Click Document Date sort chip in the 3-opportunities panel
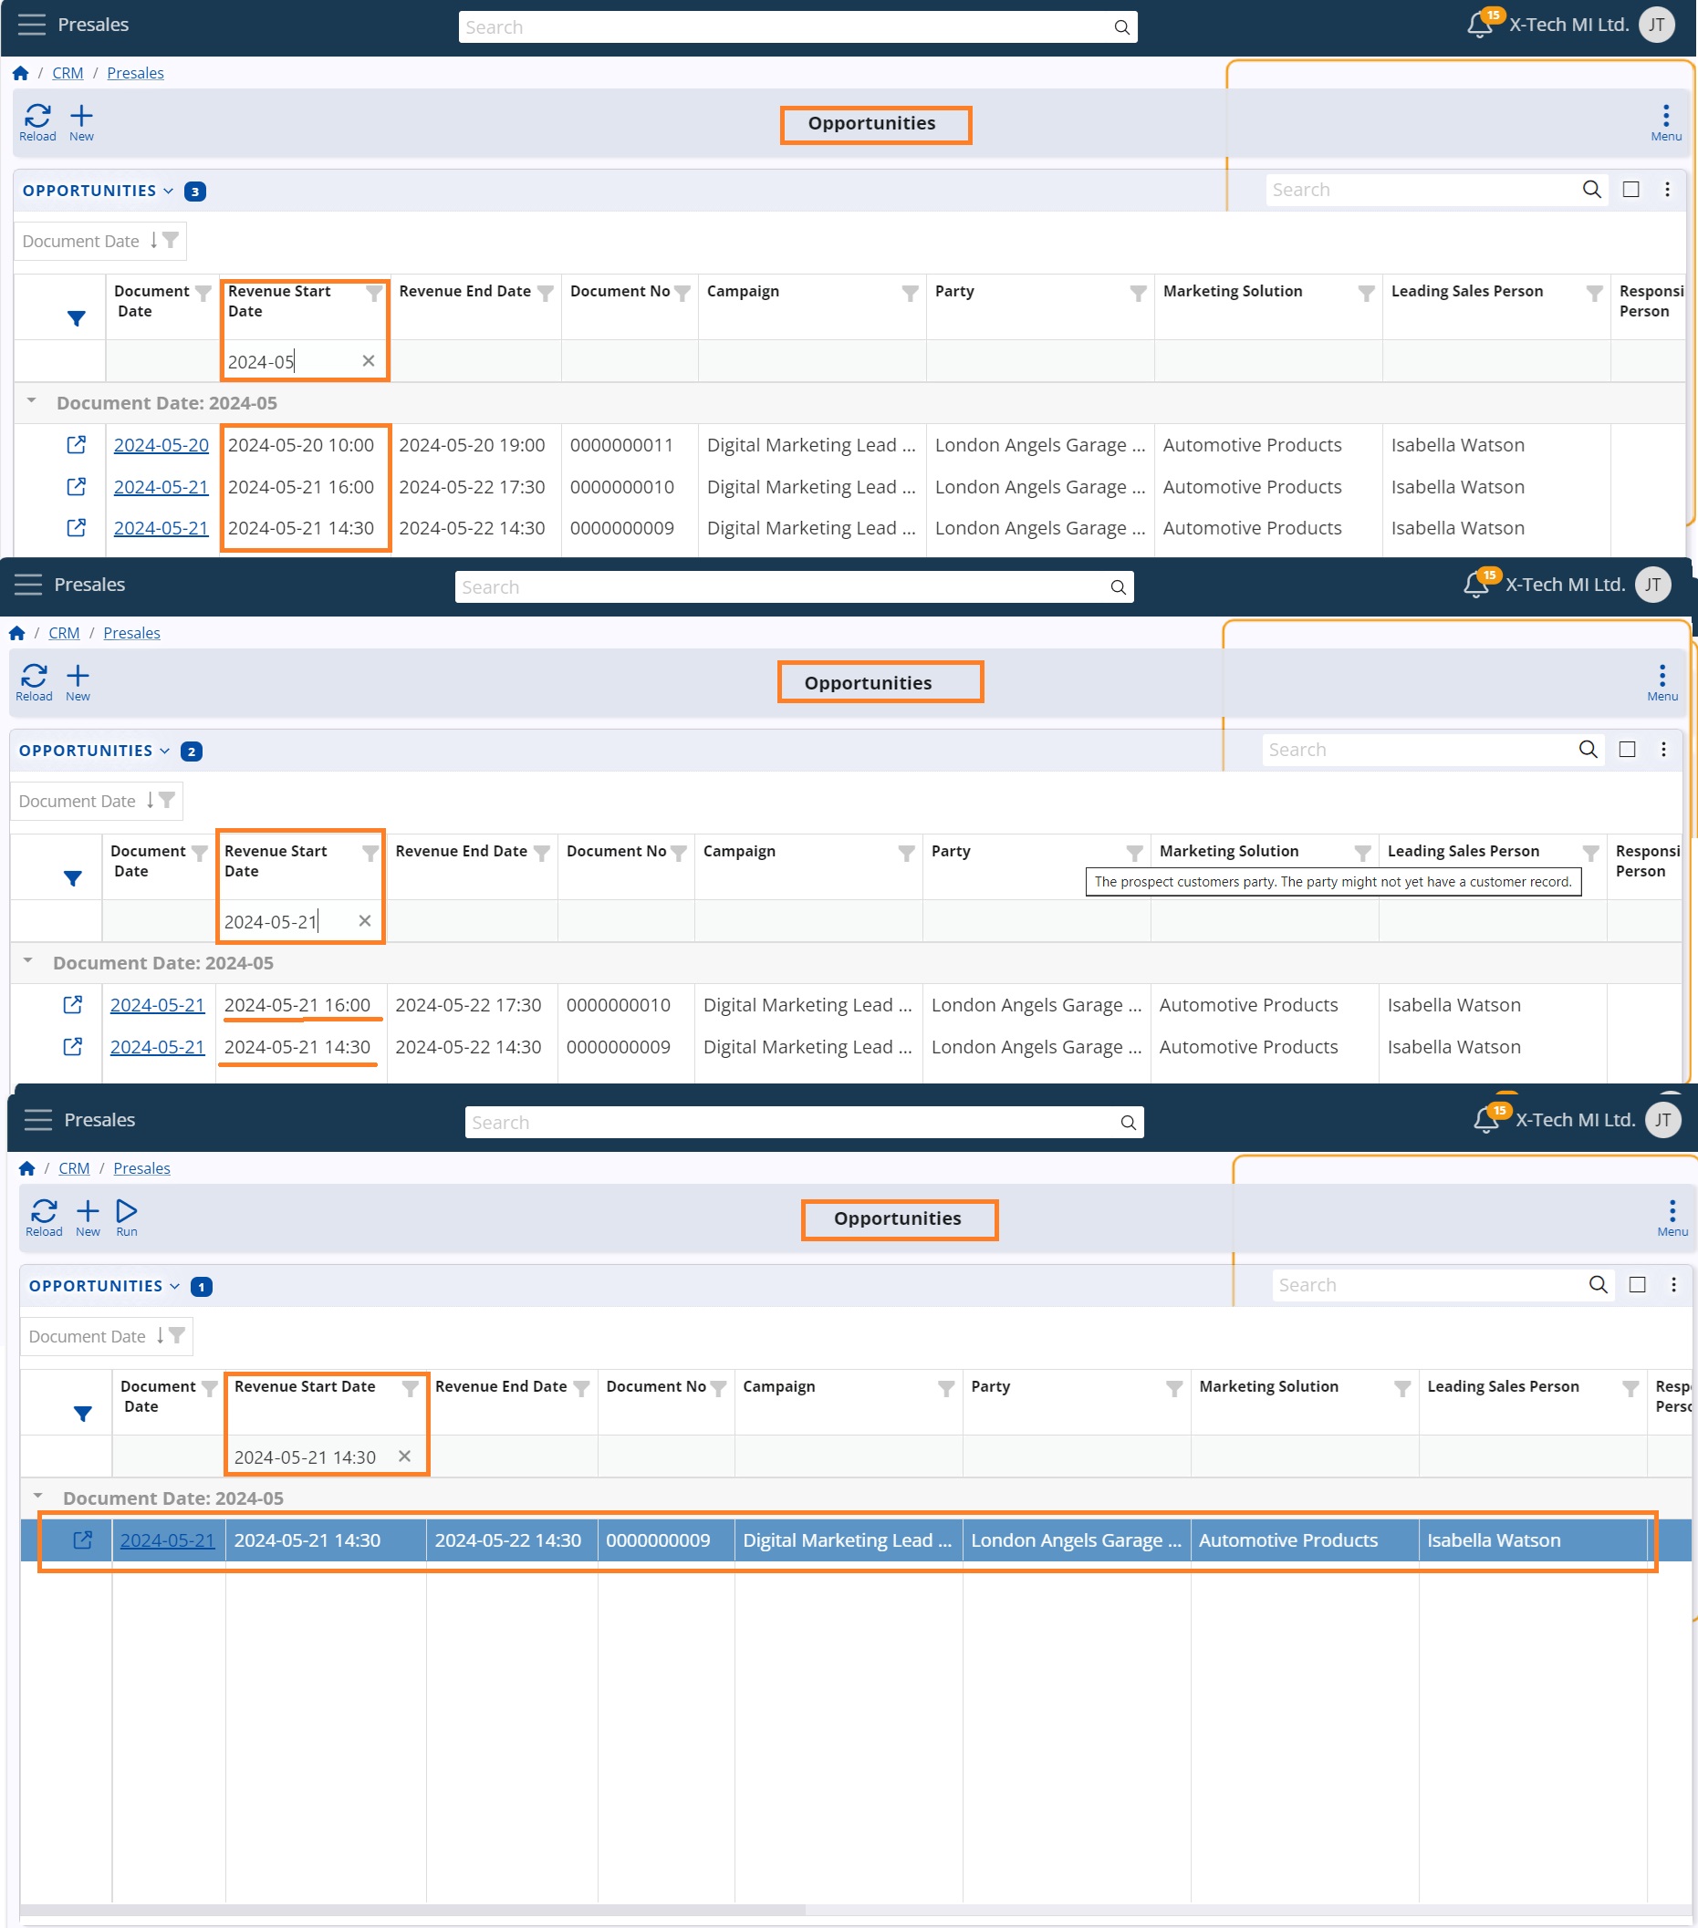 pyautogui.click(x=100, y=242)
